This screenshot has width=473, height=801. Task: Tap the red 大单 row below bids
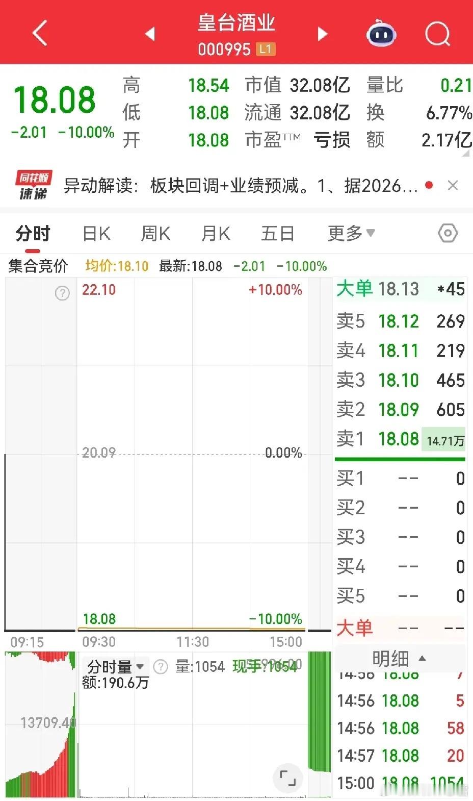coord(400,628)
